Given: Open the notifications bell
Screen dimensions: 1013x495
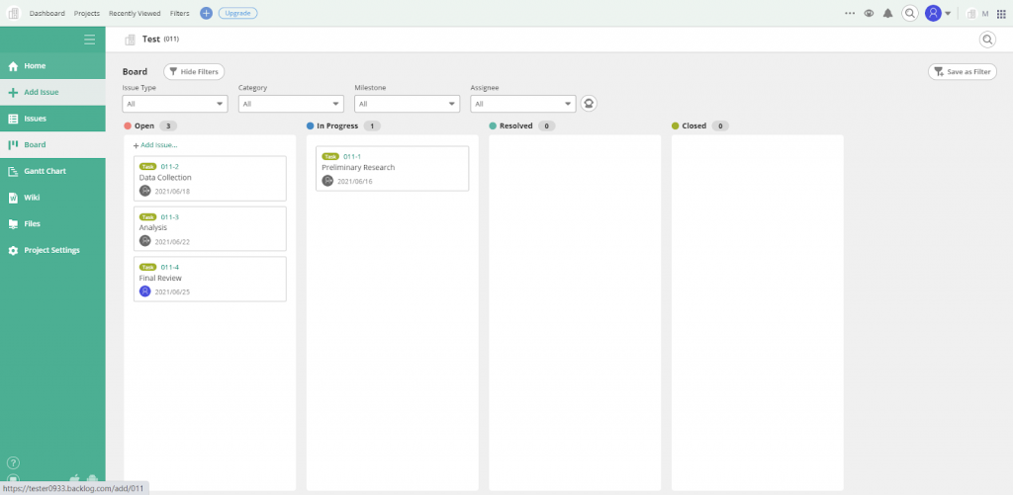Looking at the screenshot, I should pos(887,13).
